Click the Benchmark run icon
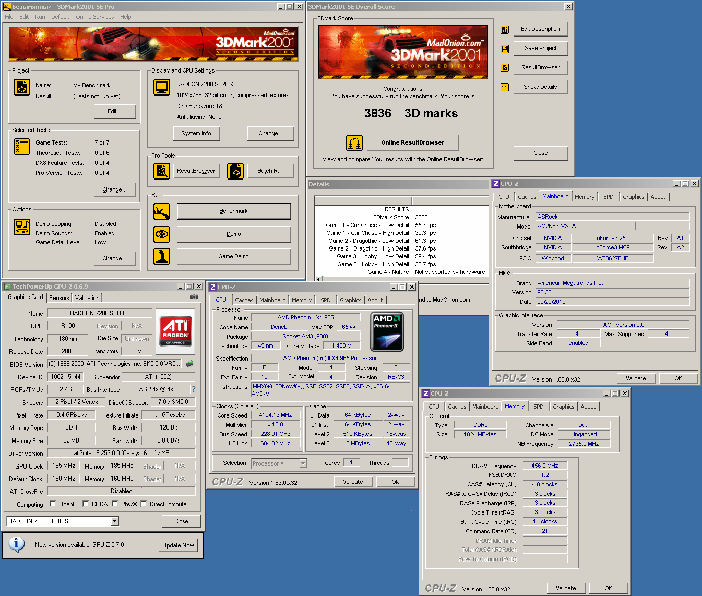 pos(162,211)
